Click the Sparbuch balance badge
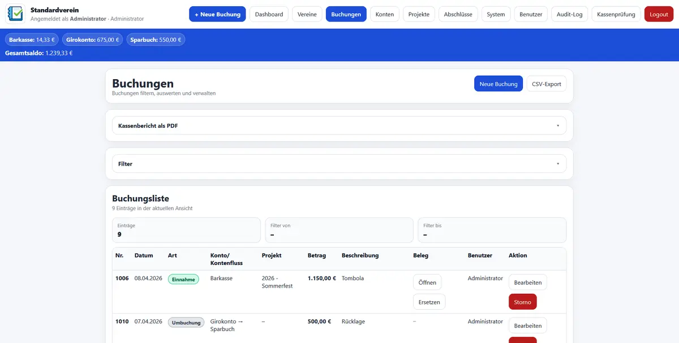The width and height of the screenshot is (679, 343). (x=156, y=40)
